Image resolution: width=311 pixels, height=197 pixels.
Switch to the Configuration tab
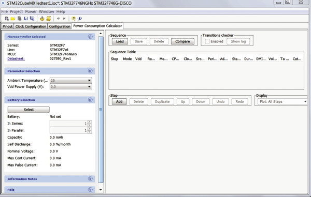click(x=60, y=26)
